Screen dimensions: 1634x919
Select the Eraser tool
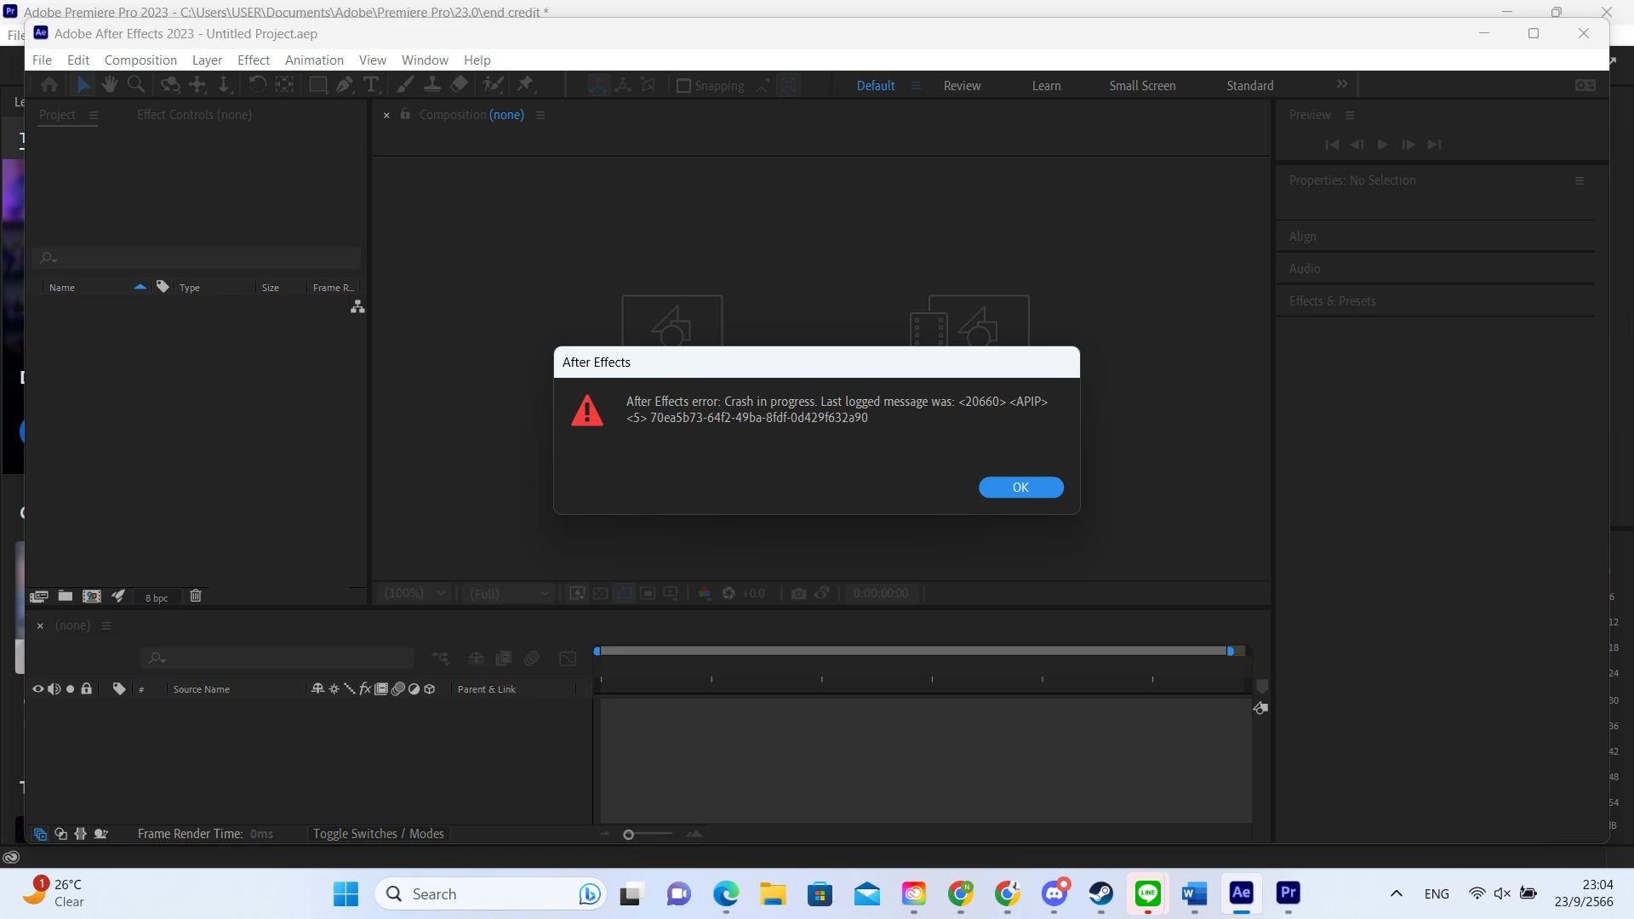[x=460, y=84]
